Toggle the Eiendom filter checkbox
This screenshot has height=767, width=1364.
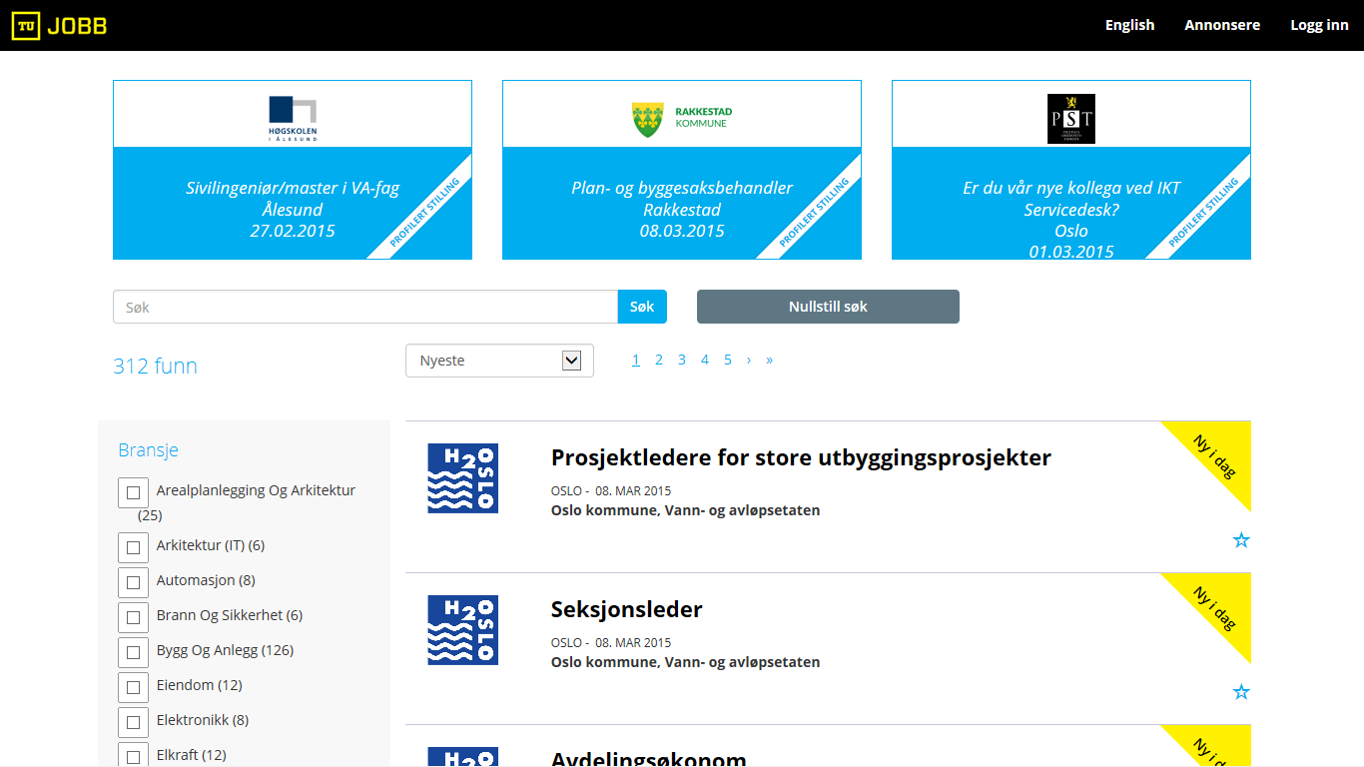pyautogui.click(x=133, y=687)
